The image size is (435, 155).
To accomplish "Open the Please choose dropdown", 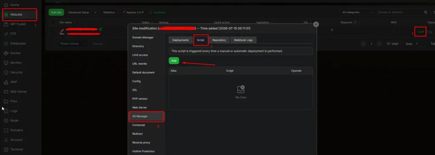I will (73, 44).
